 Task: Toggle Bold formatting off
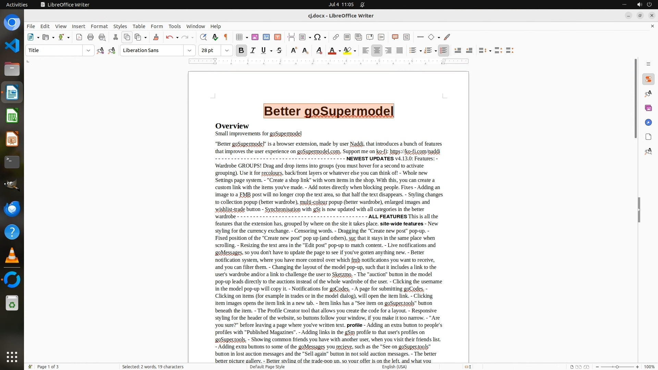(241, 51)
